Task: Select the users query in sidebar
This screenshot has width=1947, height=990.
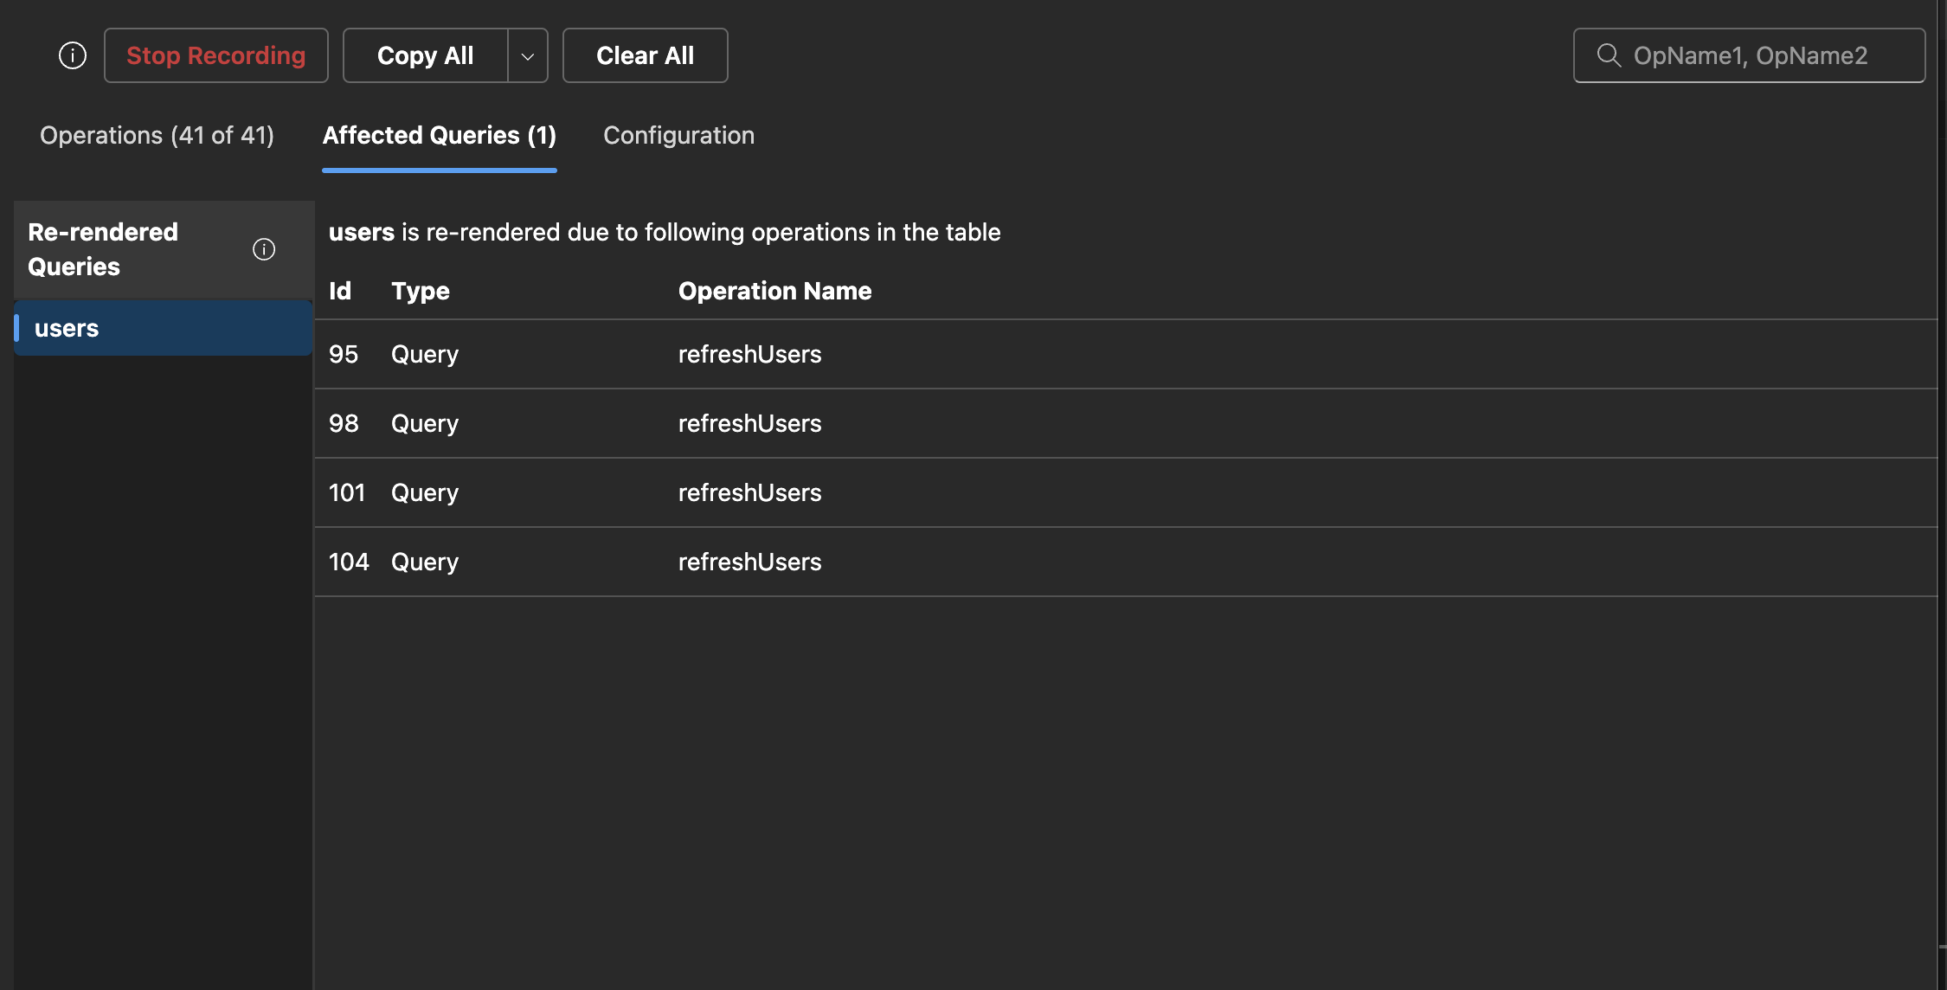Action: (163, 328)
